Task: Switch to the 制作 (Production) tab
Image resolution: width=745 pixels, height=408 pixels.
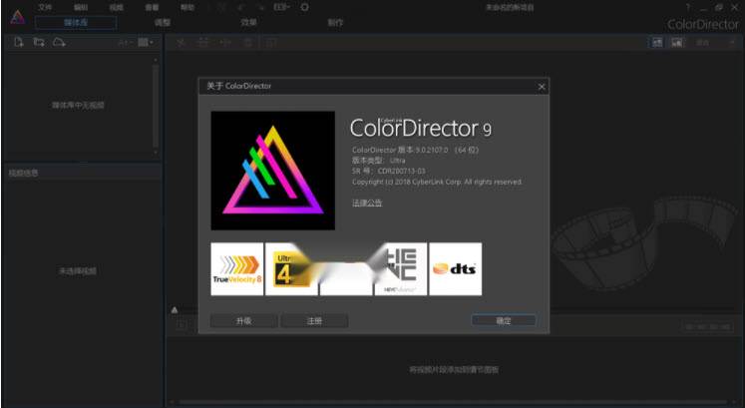Action: [335, 22]
